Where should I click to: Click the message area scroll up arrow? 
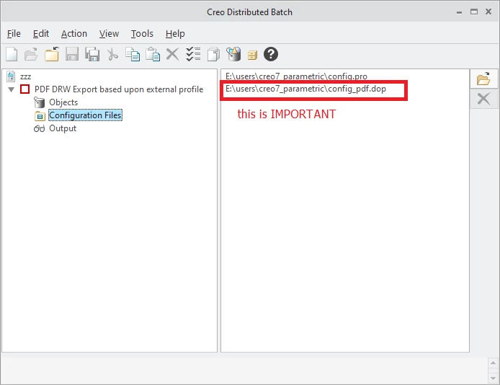(x=493, y=363)
